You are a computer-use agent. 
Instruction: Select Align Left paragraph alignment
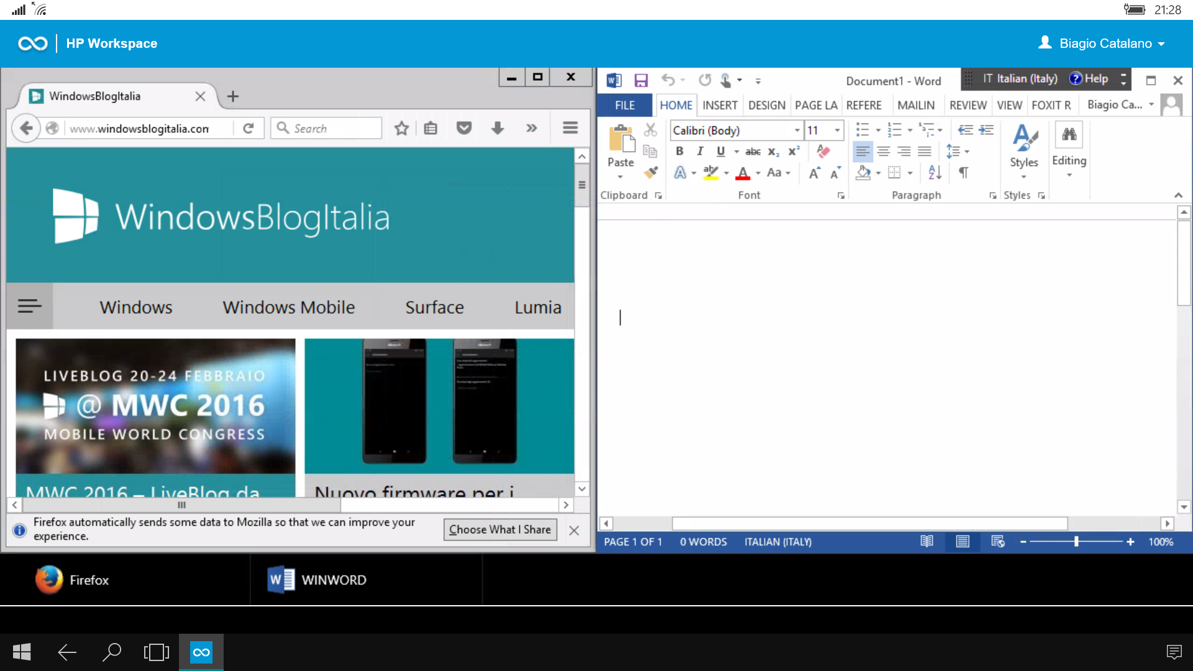point(862,151)
